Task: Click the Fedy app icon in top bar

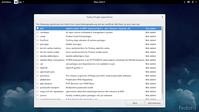Action: pos(16,2)
